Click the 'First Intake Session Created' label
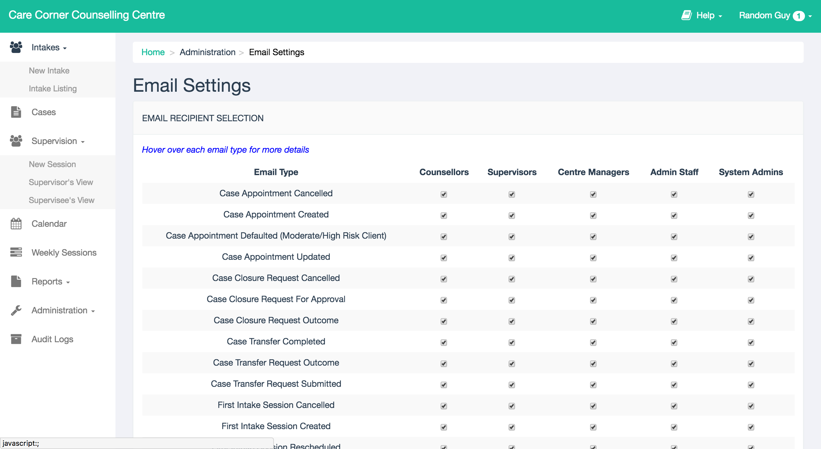Image resolution: width=821 pixels, height=449 pixels. click(276, 426)
